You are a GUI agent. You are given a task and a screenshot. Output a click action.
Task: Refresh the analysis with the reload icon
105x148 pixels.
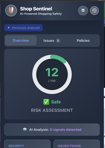point(83,11)
